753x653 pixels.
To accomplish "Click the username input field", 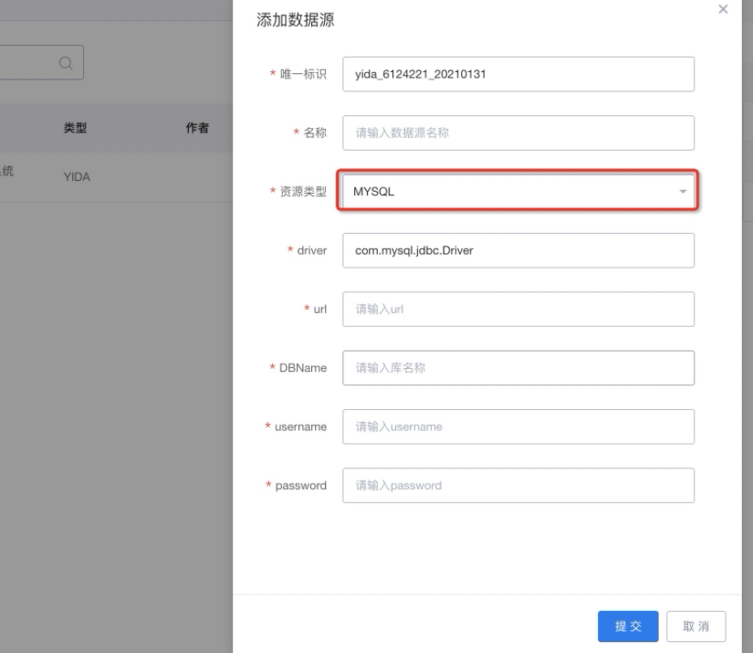I will pos(518,427).
